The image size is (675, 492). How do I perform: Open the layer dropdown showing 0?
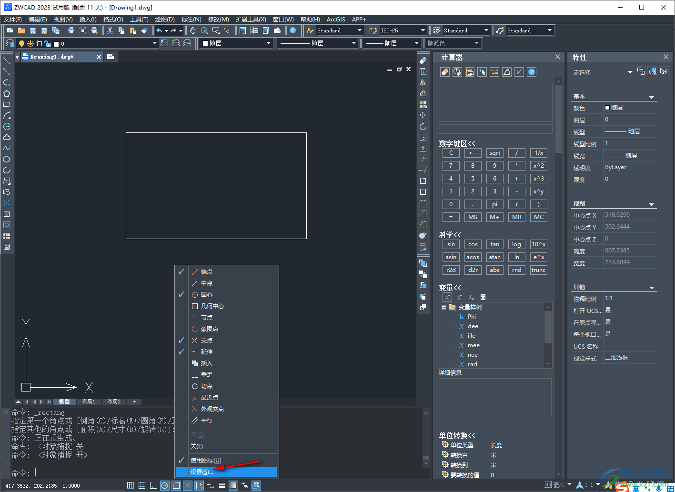coord(88,43)
